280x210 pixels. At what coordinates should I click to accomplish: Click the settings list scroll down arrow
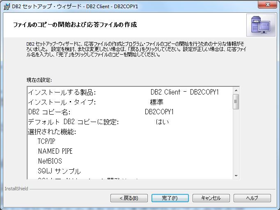coord(236,176)
